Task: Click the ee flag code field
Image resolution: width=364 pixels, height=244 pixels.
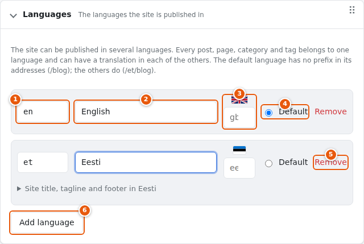Action: click(239, 168)
